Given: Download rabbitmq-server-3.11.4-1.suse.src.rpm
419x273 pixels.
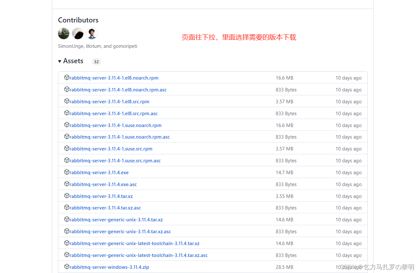Looking at the screenshot, I should pyautogui.click(x=111, y=149).
